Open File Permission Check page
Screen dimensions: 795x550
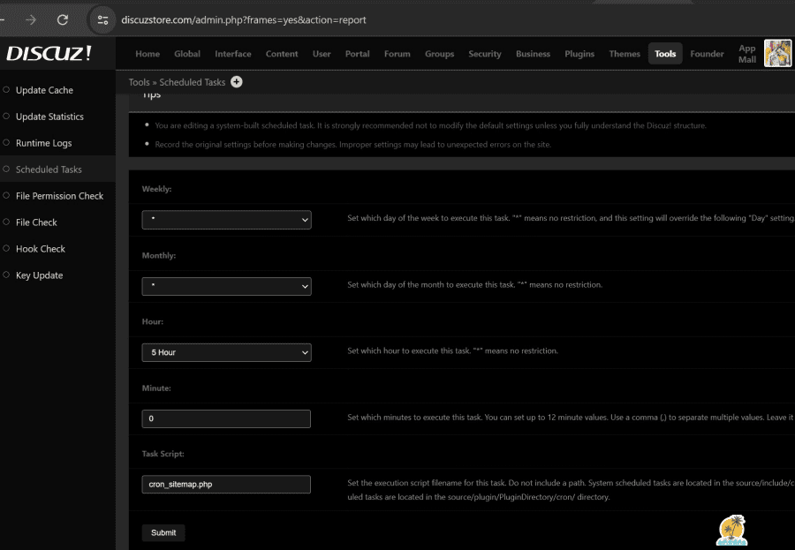59,196
